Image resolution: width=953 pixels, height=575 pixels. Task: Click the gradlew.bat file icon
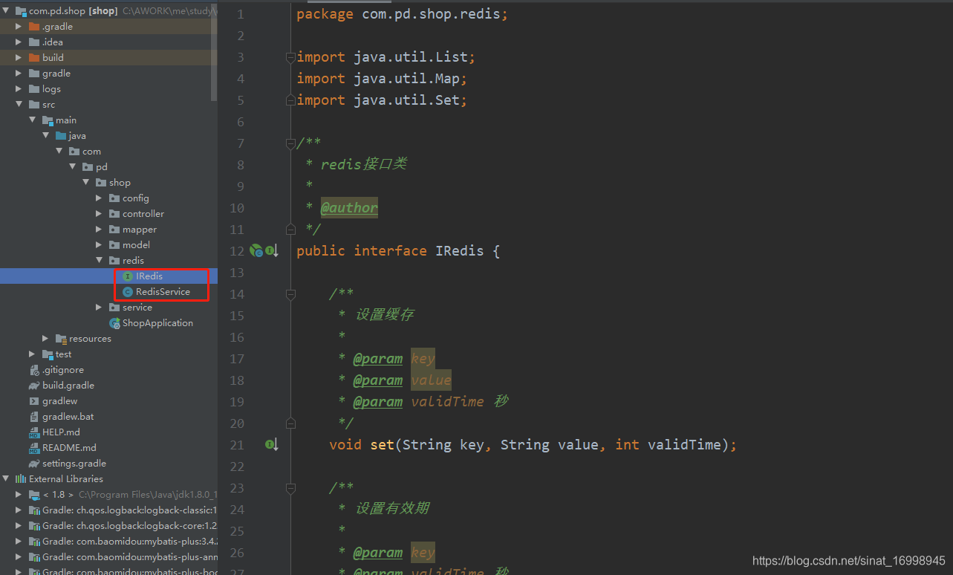point(34,417)
